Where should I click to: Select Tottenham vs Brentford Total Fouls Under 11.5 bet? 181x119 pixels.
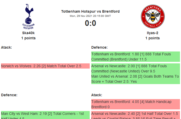click(x=135, y=57)
